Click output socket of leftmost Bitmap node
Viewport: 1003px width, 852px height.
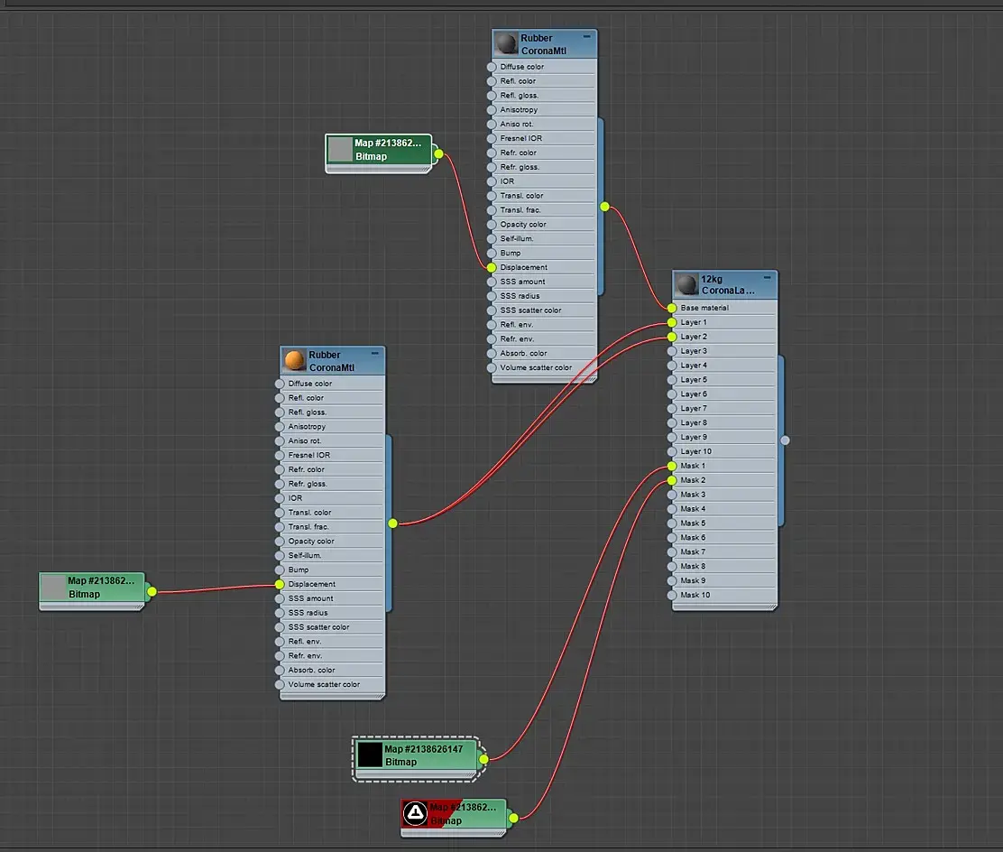pos(152,591)
